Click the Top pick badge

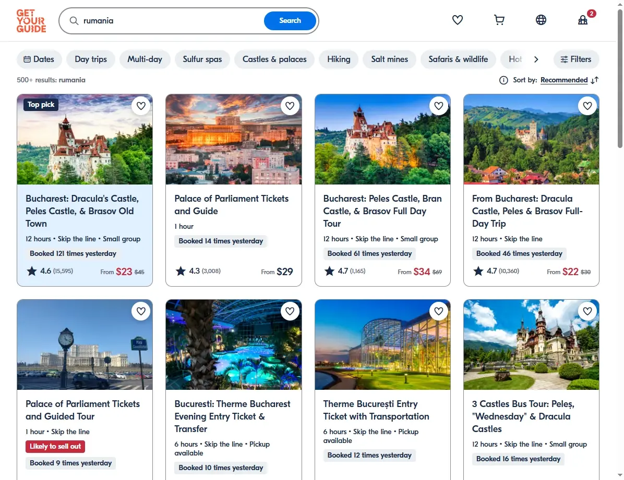click(x=41, y=105)
